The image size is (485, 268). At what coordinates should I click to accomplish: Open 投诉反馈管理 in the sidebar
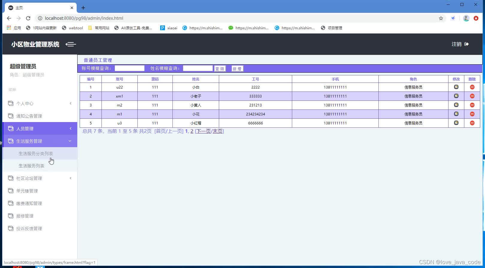tap(40, 229)
